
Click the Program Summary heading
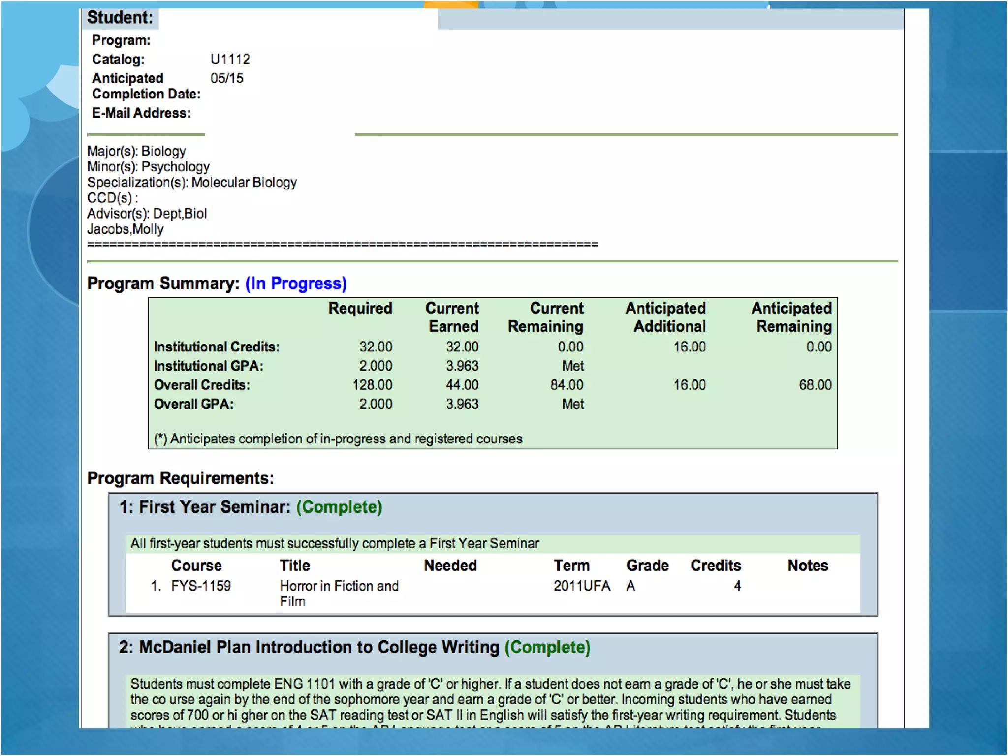point(163,283)
